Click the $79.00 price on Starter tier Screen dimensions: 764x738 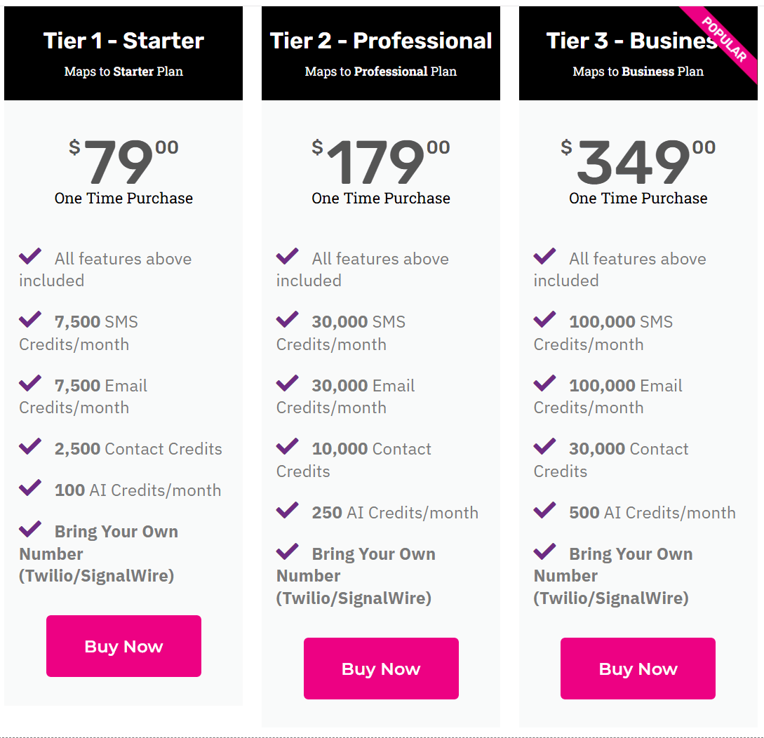(123, 163)
